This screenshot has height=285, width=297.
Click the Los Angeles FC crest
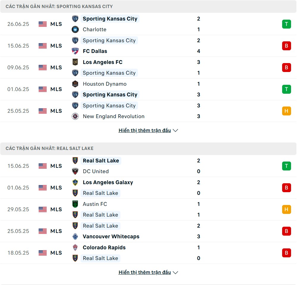coord(75,62)
